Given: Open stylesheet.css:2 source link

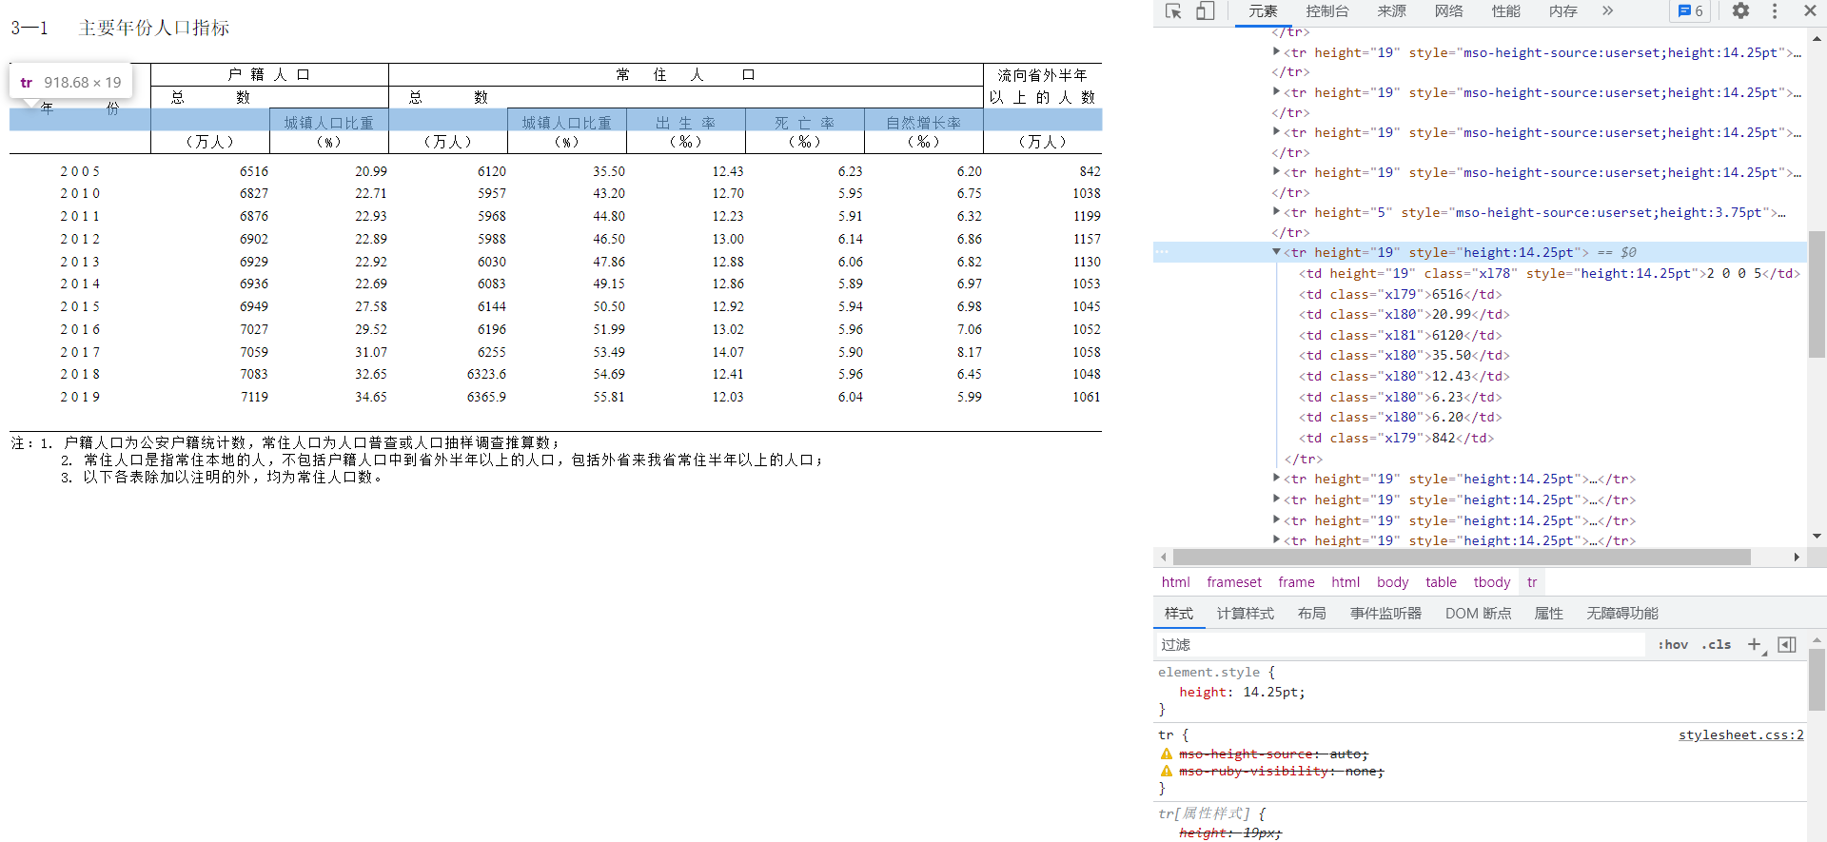Looking at the screenshot, I should (1740, 735).
